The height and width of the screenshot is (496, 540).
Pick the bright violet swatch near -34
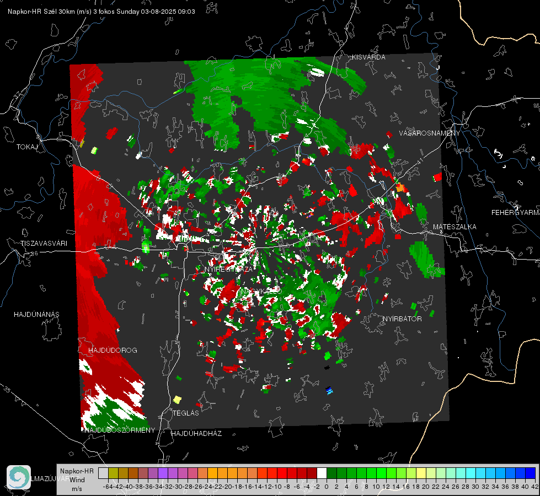pyautogui.click(x=163, y=473)
